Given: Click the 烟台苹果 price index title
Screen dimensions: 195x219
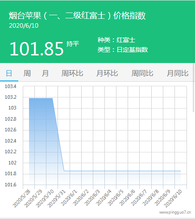Looking at the screenshot, I should point(77,15).
